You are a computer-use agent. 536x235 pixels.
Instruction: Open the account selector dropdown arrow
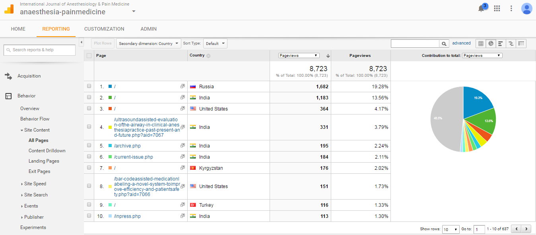134,12
